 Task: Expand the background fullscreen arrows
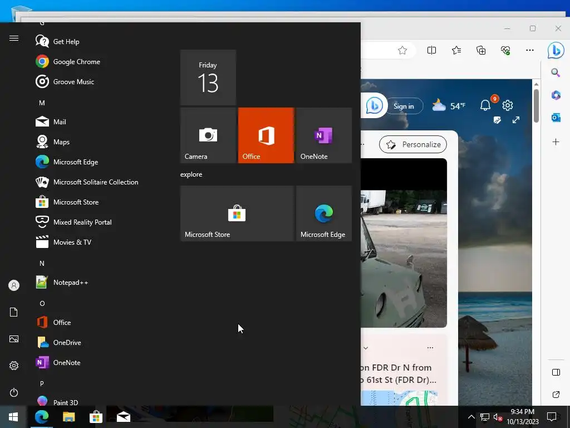coord(516,120)
